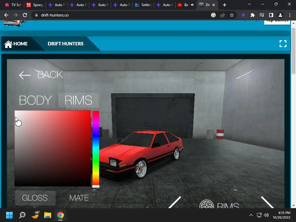Switch to the TV Sch tab
The image size is (296, 222).
tap(13, 5)
